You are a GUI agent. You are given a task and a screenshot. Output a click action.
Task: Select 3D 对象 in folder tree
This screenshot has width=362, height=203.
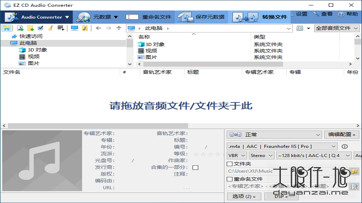pyautogui.click(x=37, y=50)
